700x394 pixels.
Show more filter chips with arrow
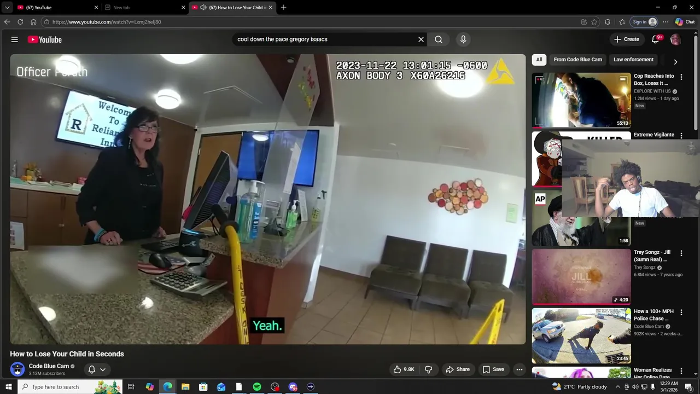(675, 62)
